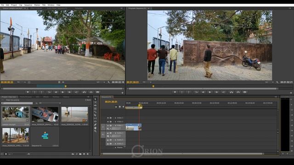Play the sequence in the Program monitor

pos(210,92)
